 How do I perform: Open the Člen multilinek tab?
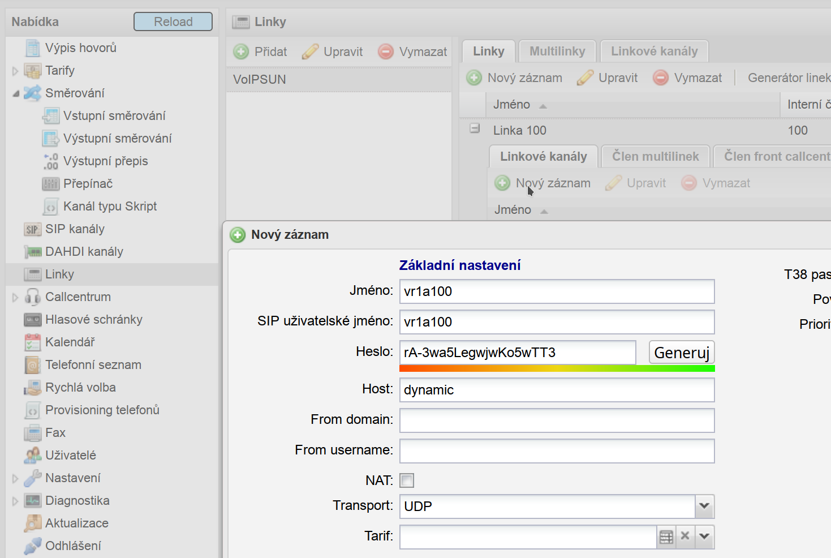(656, 157)
